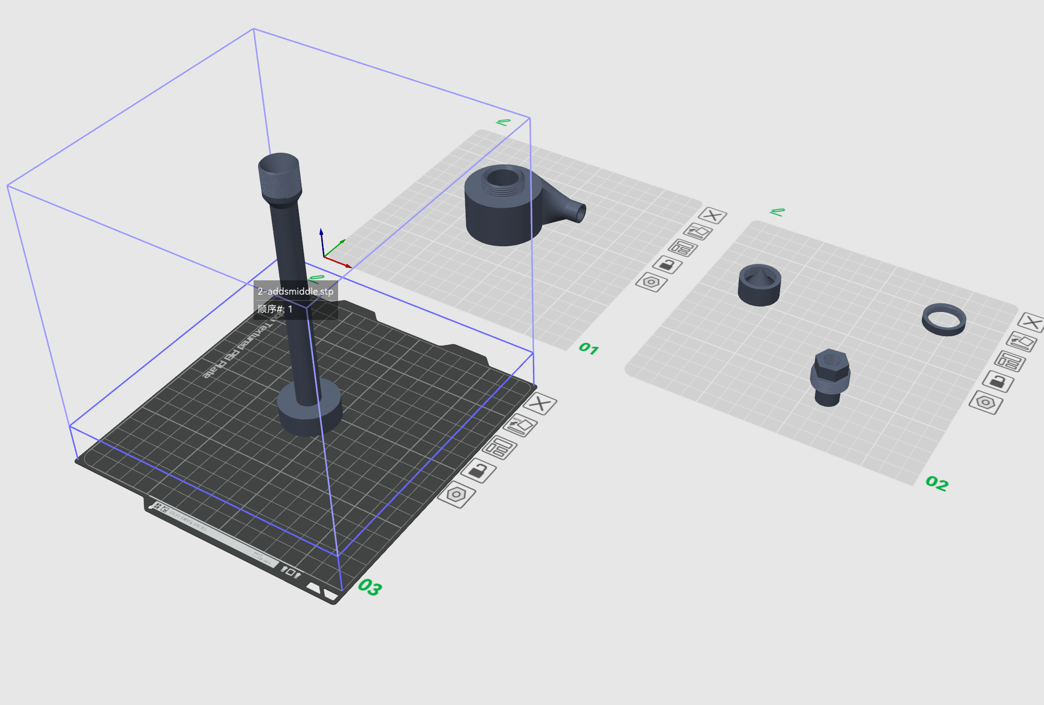Remove plate 01 with its X icon
The height and width of the screenshot is (705, 1044).
click(x=713, y=216)
